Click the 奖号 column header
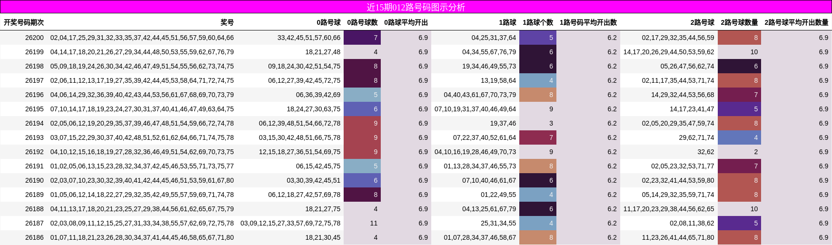 pos(227,22)
